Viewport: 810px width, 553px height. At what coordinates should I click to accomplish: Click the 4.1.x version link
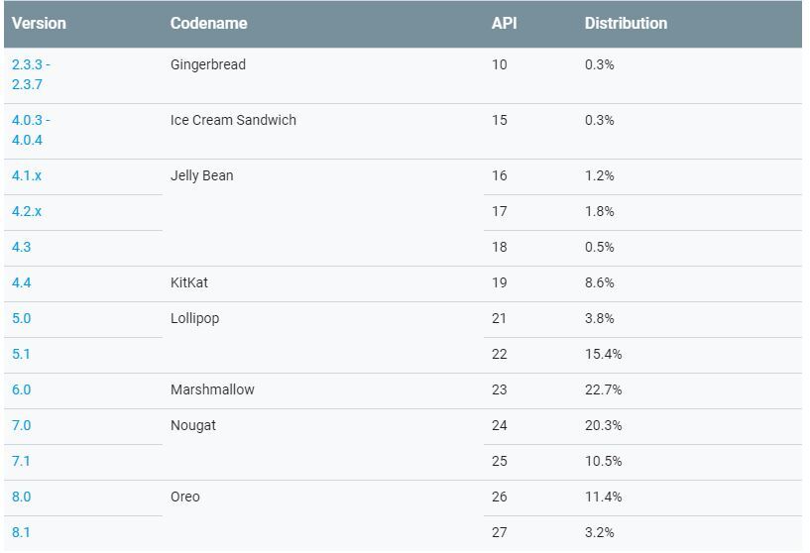(x=27, y=175)
